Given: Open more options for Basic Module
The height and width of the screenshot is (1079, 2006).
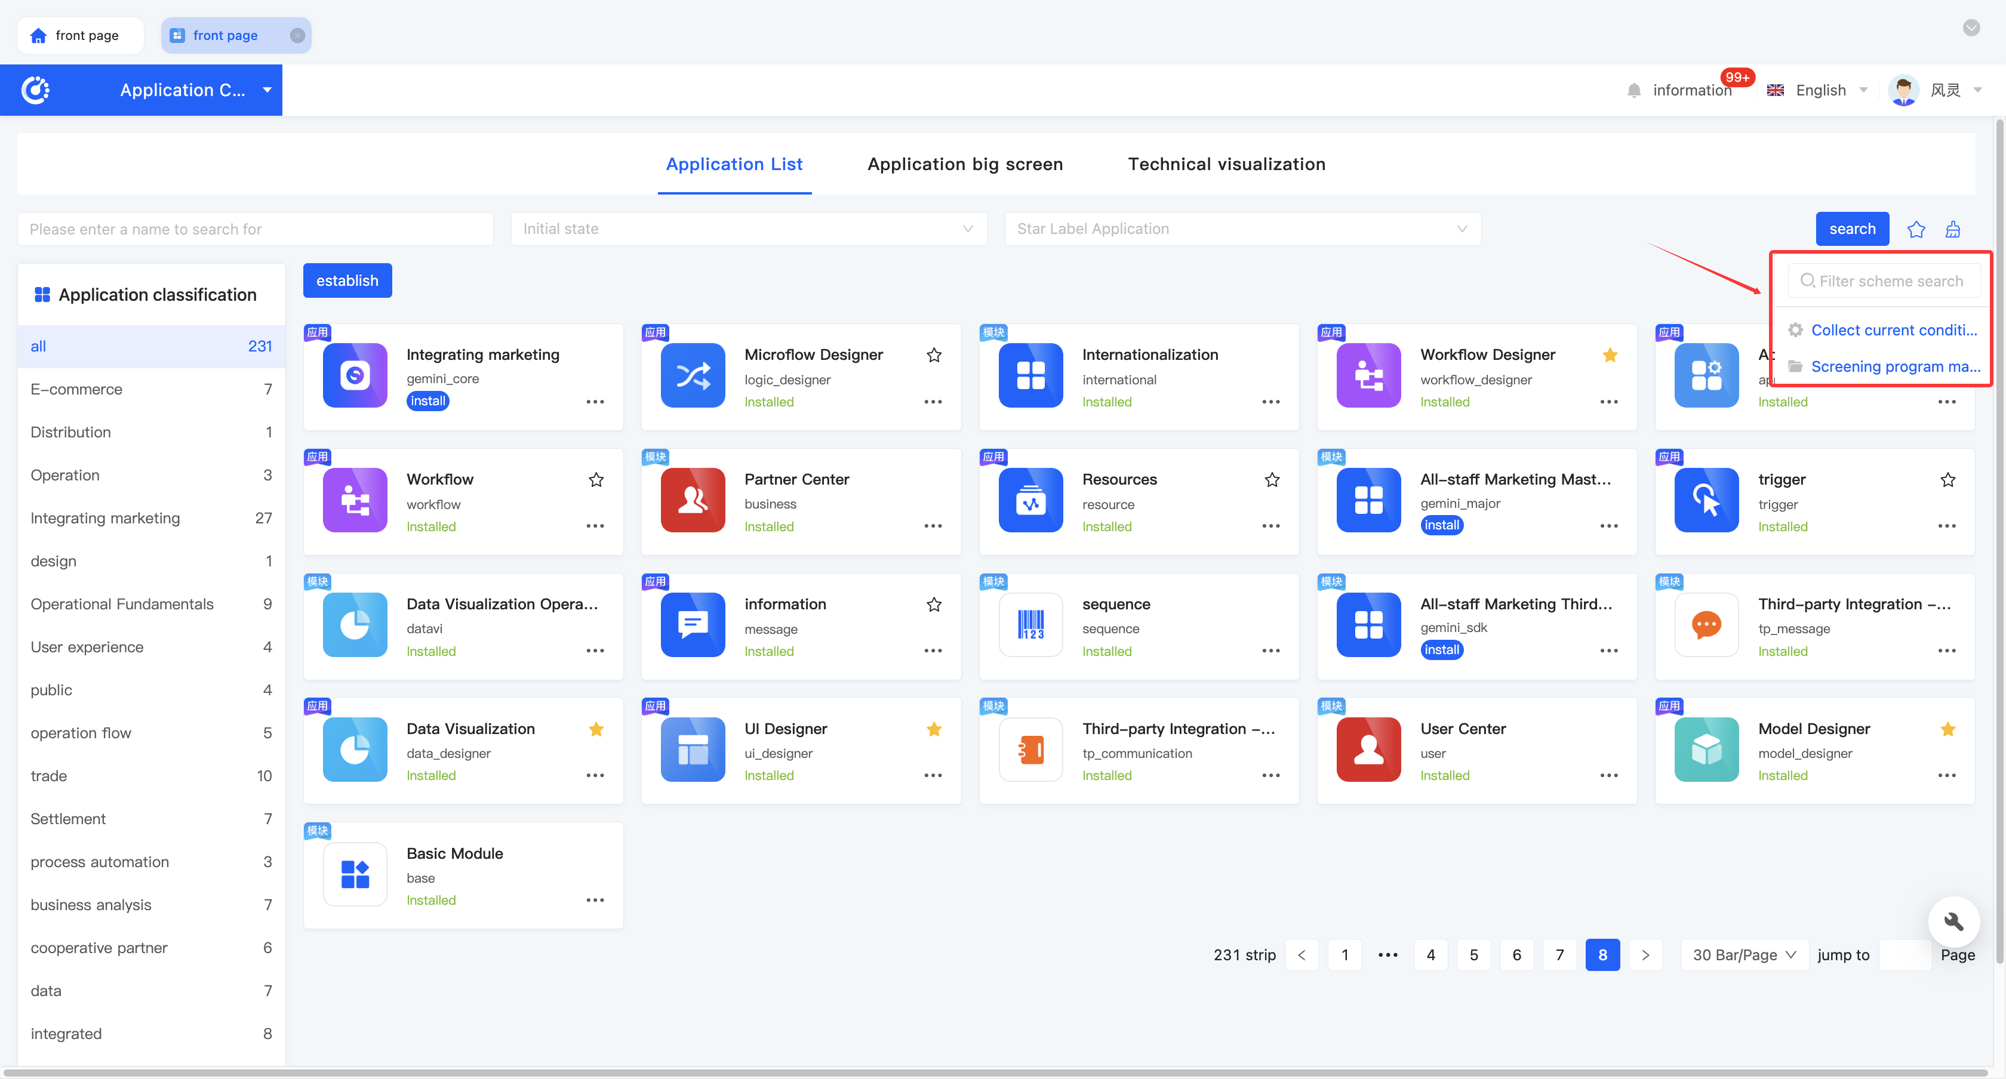Looking at the screenshot, I should (595, 900).
